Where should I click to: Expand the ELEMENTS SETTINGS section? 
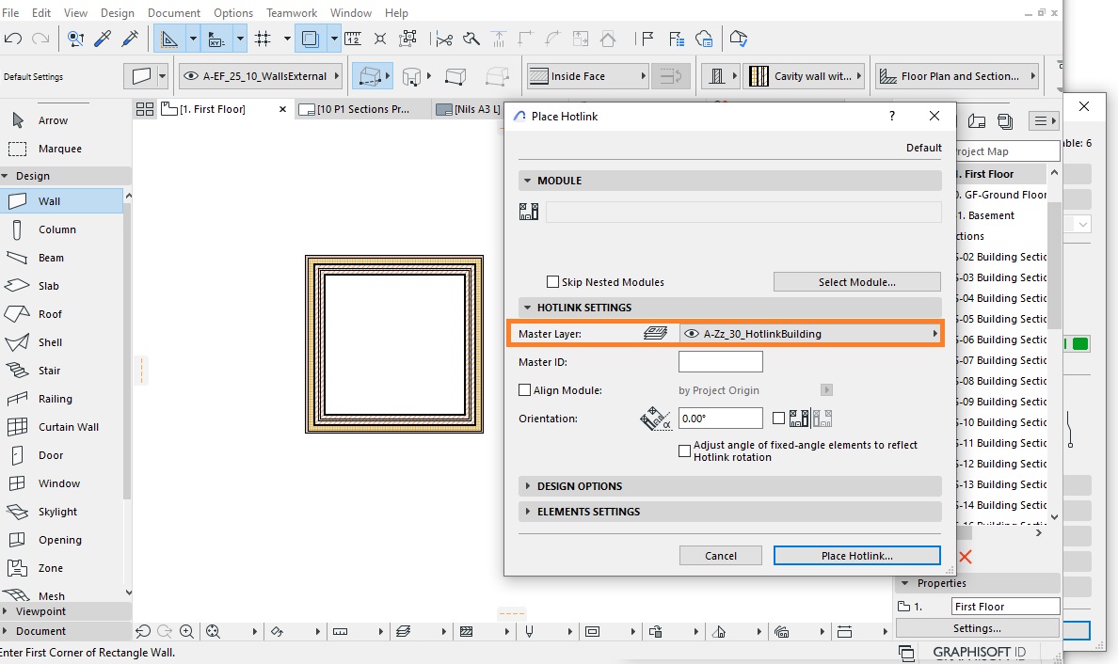[x=528, y=512]
